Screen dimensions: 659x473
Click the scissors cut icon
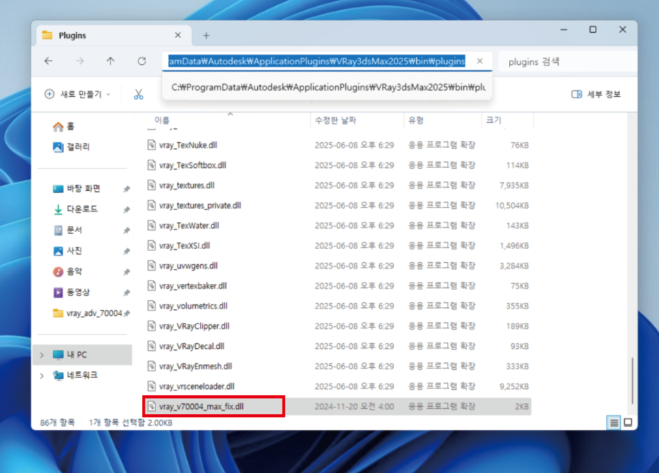coord(138,94)
